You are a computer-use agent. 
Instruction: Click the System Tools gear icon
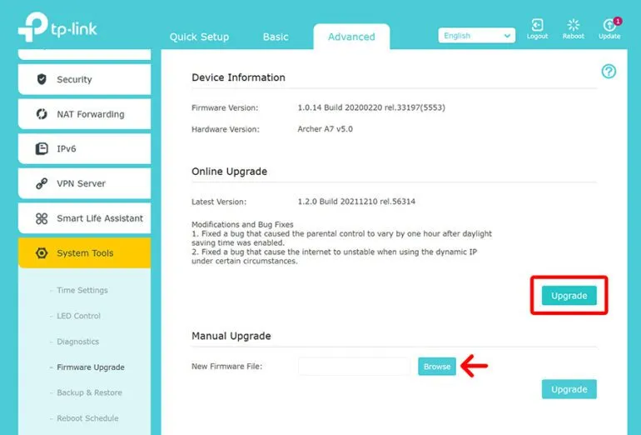(x=42, y=252)
